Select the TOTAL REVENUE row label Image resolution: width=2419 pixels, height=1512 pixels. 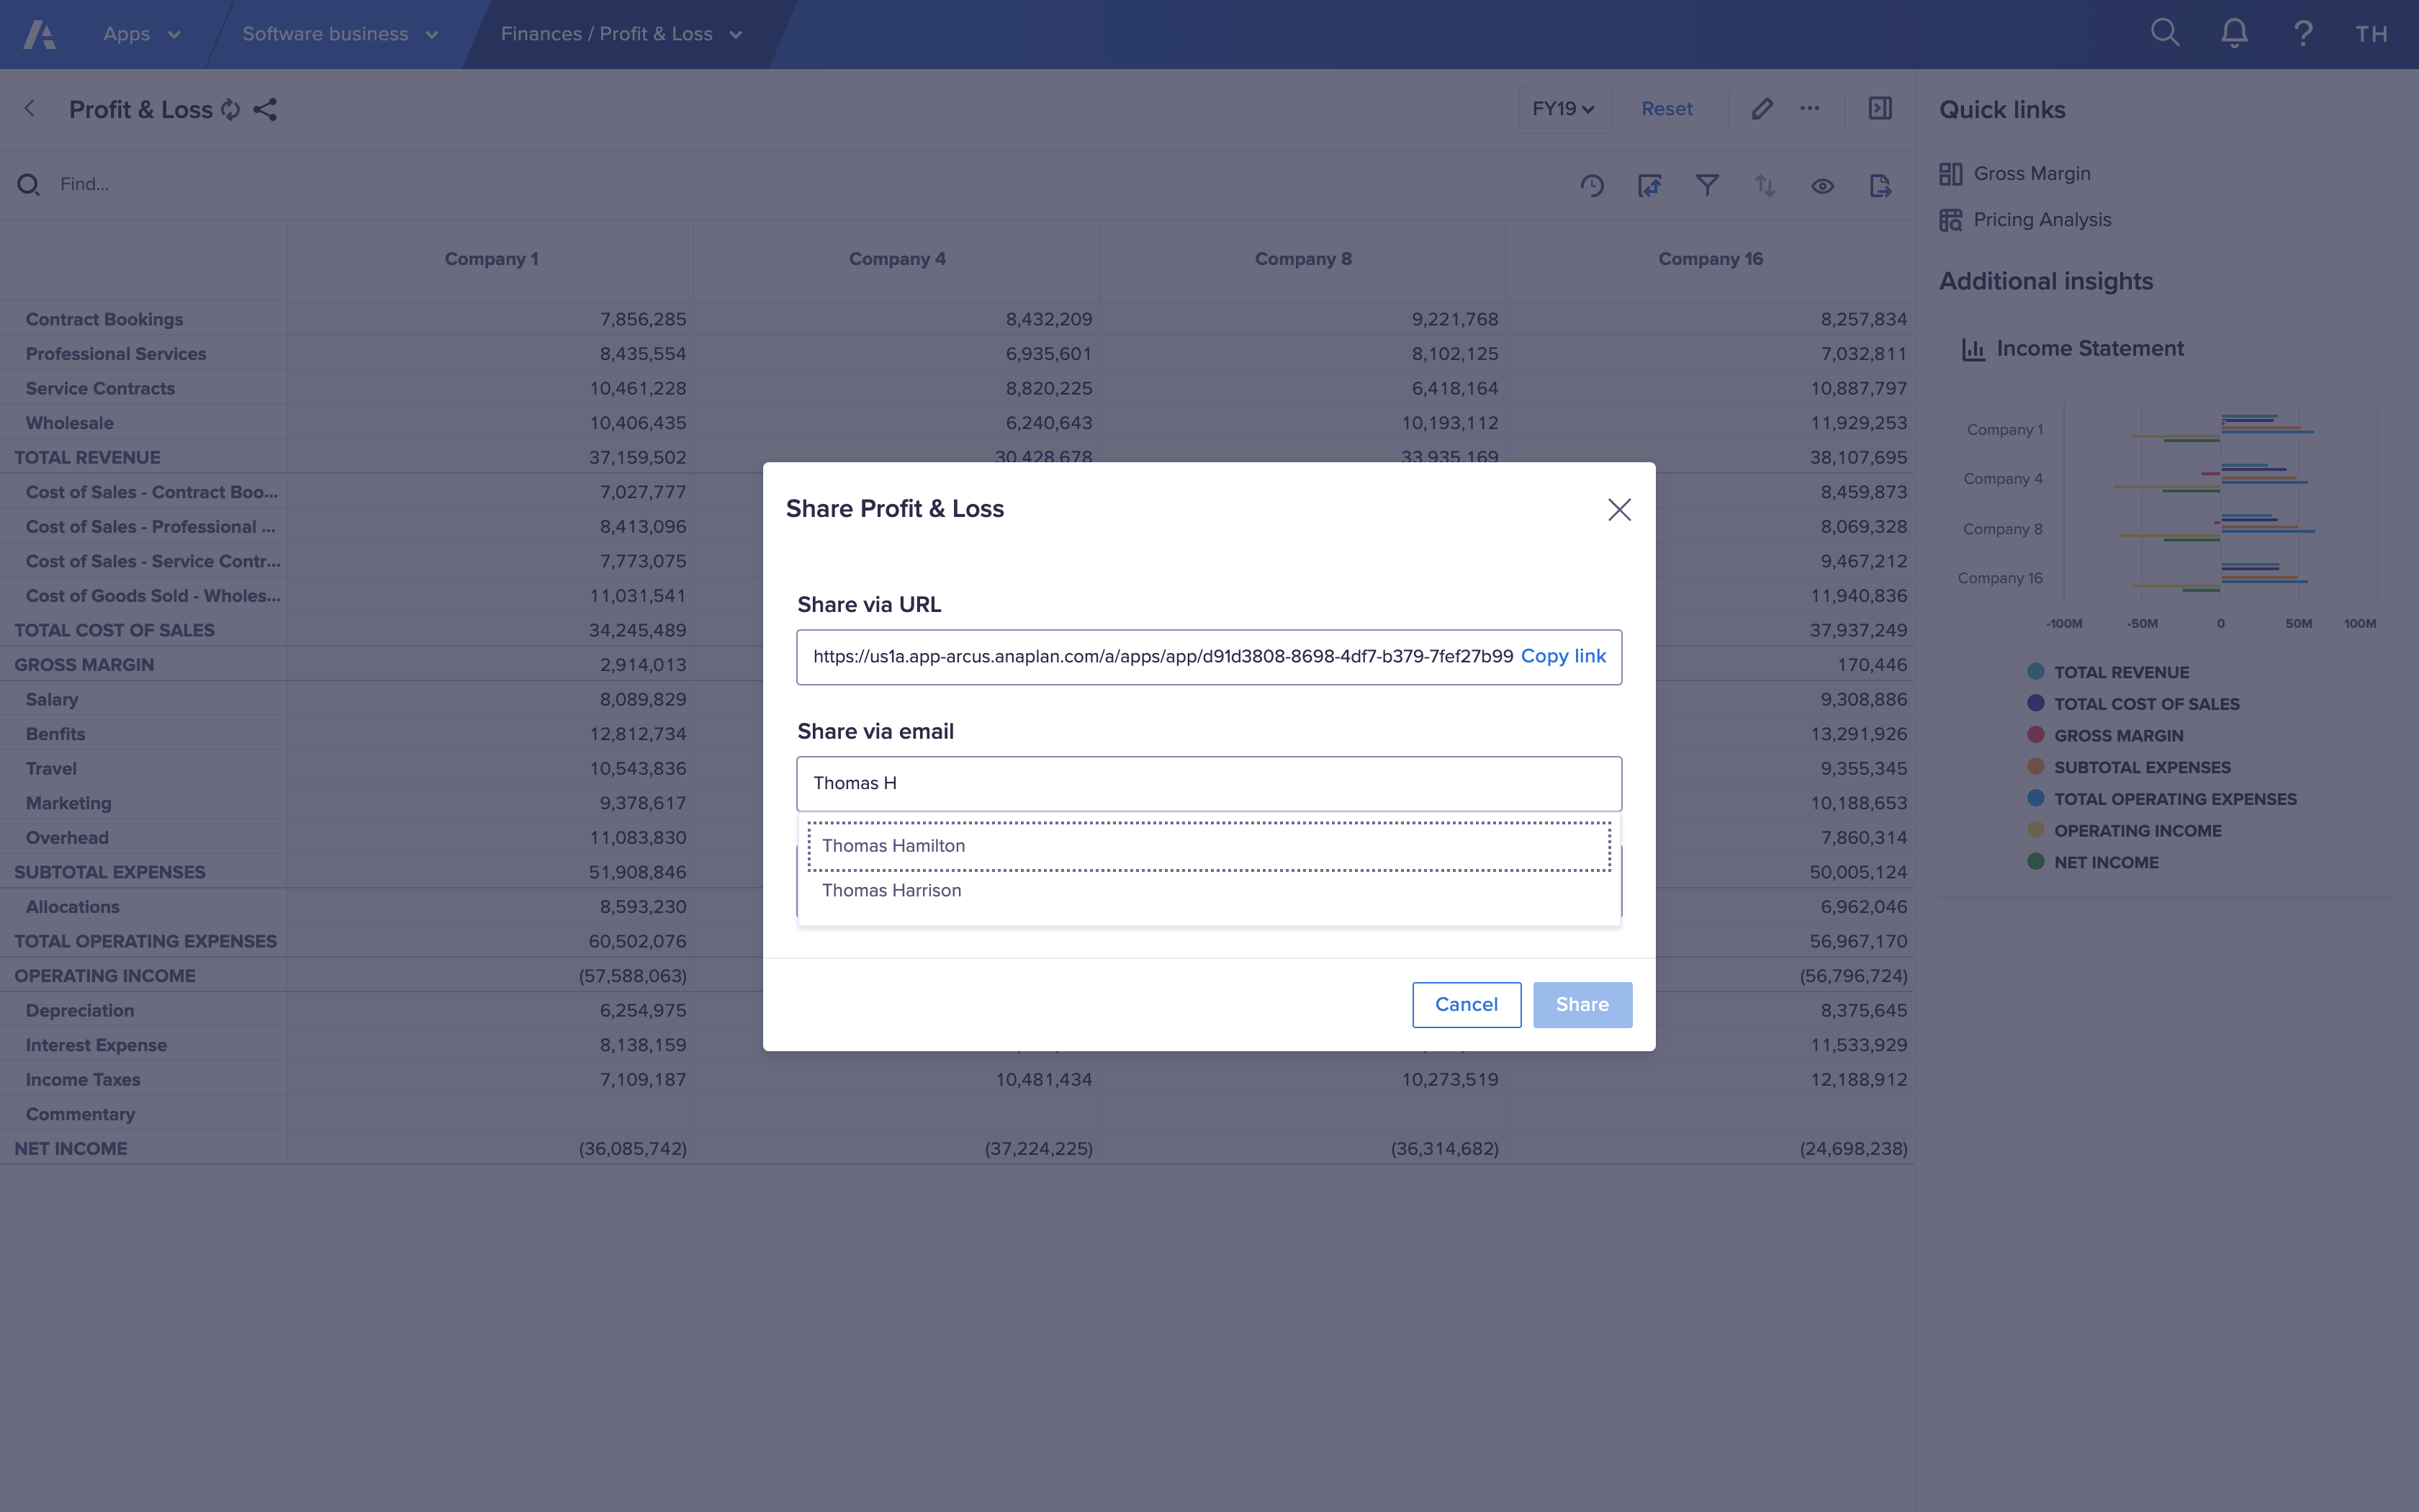click(87, 458)
